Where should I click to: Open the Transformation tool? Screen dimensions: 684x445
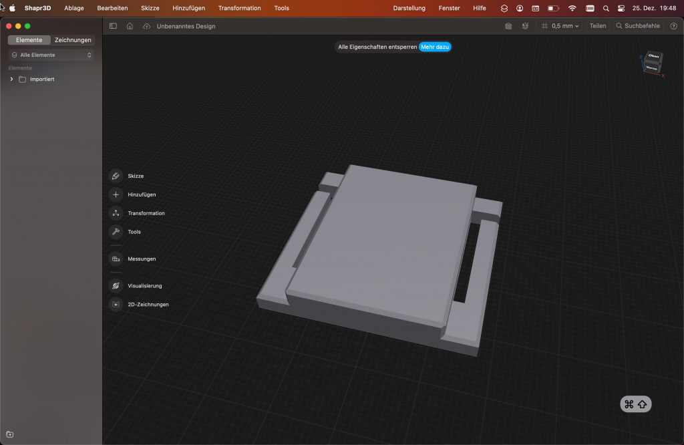116,213
